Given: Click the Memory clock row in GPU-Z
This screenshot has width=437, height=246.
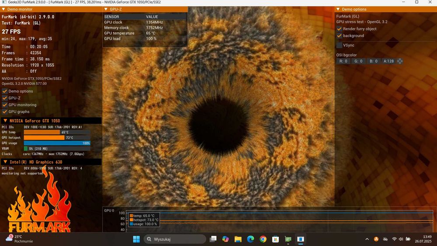Looking at the screenshot, I should tap(145, 28).
